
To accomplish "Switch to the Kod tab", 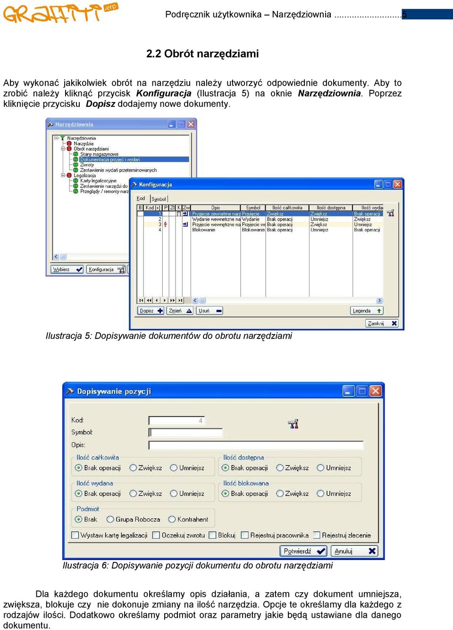I will click(x=141, y=198).
